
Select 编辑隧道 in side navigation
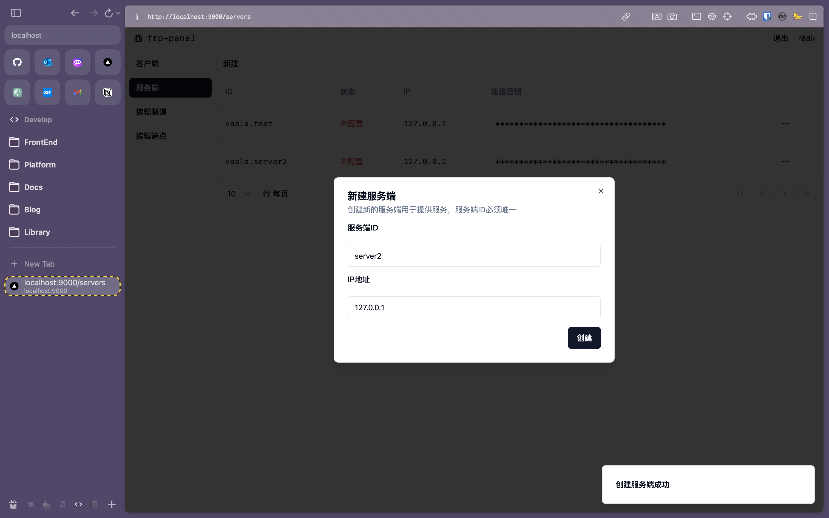[x=151, y=112]
